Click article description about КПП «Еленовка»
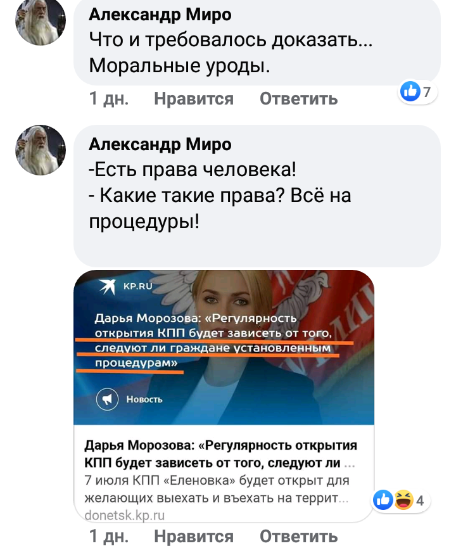This screenshot has width=456, height=560. (x=217, y=489)
